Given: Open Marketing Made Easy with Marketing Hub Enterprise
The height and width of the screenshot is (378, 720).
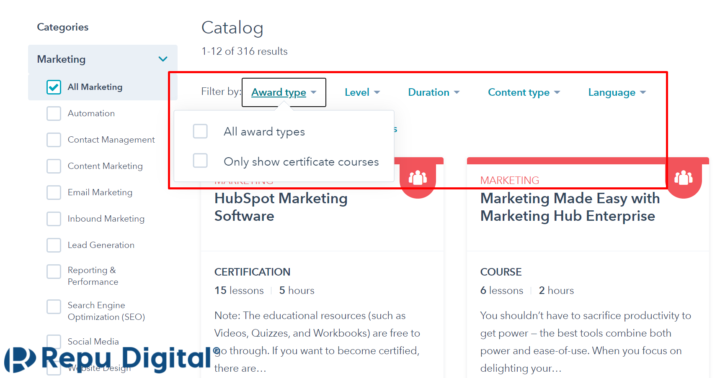Looking at the screenshot, I should pos(570,207).
